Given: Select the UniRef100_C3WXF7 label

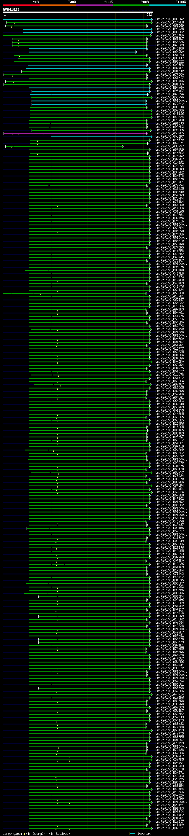Looking at the screenshot, I should tap(170, 757).
